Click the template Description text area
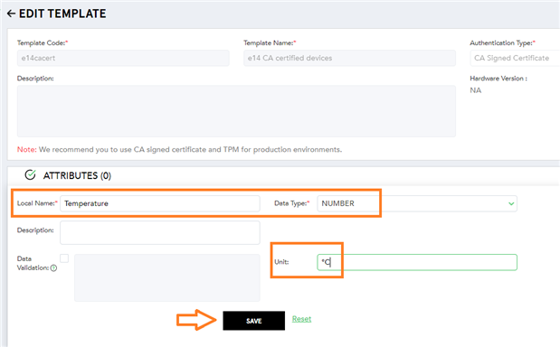 (236, 111)
